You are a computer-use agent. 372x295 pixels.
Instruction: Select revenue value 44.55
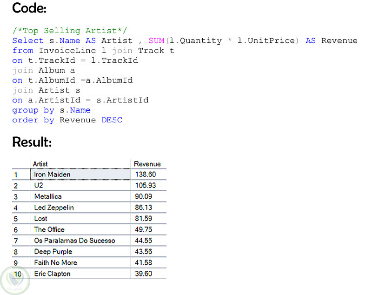[x=148, y=241]
